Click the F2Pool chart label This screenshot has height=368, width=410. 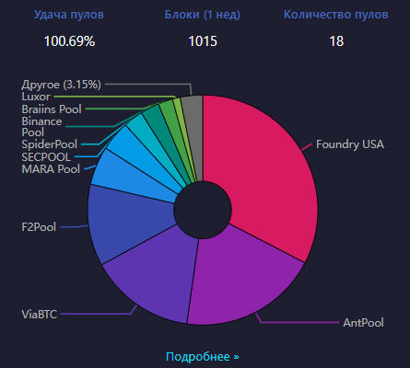39,227
